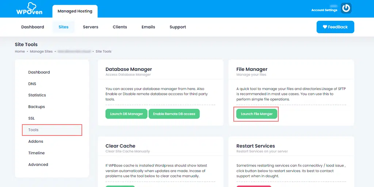The height and width of the screenshot is (187, 374).
Task: Click the Manage Sites breadcrumb link
Action: click(41, 51)
